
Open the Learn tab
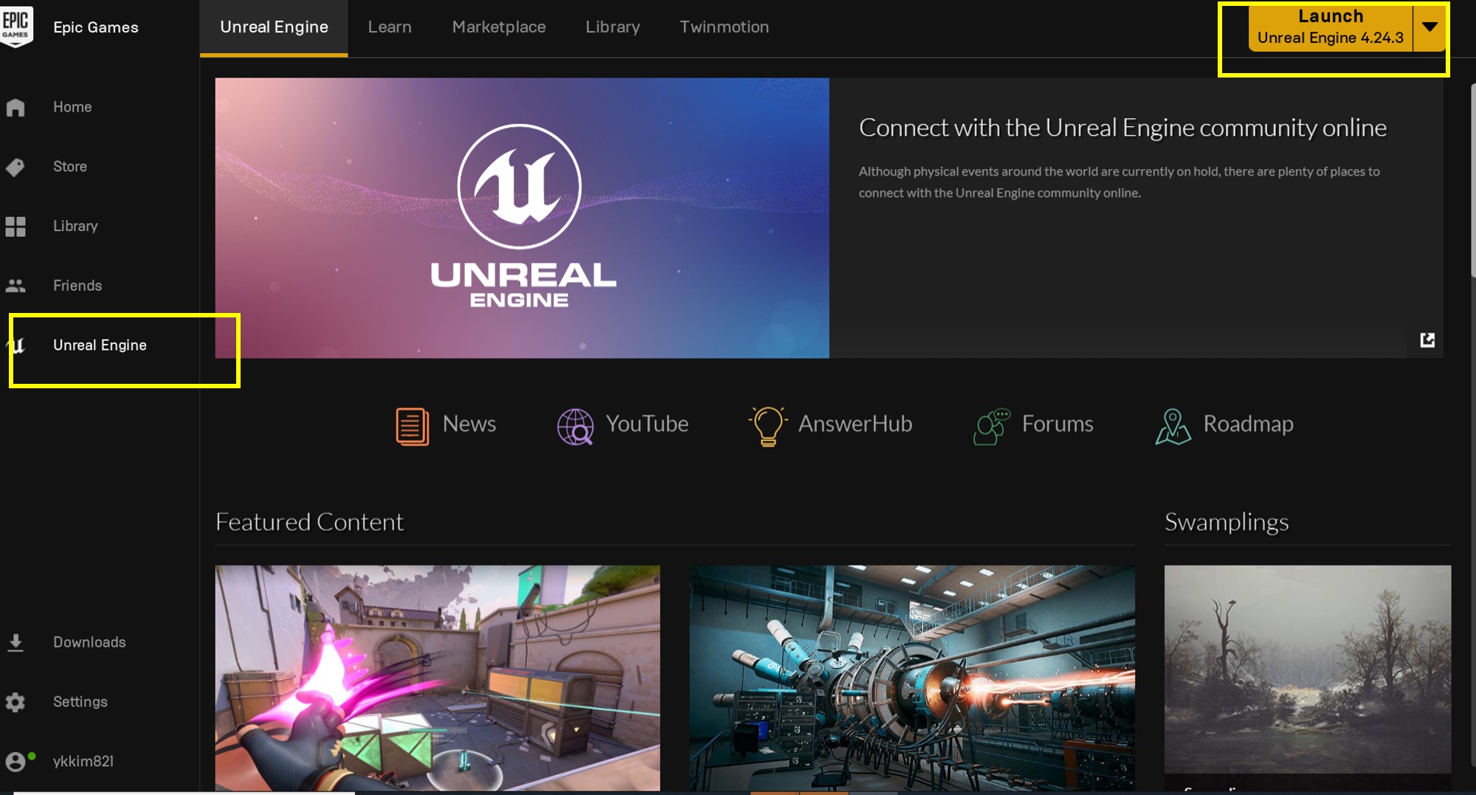[x=390, y=27]
